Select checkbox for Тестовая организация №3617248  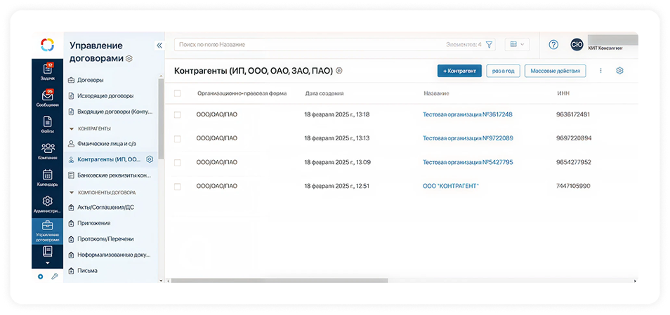point(177,114)
